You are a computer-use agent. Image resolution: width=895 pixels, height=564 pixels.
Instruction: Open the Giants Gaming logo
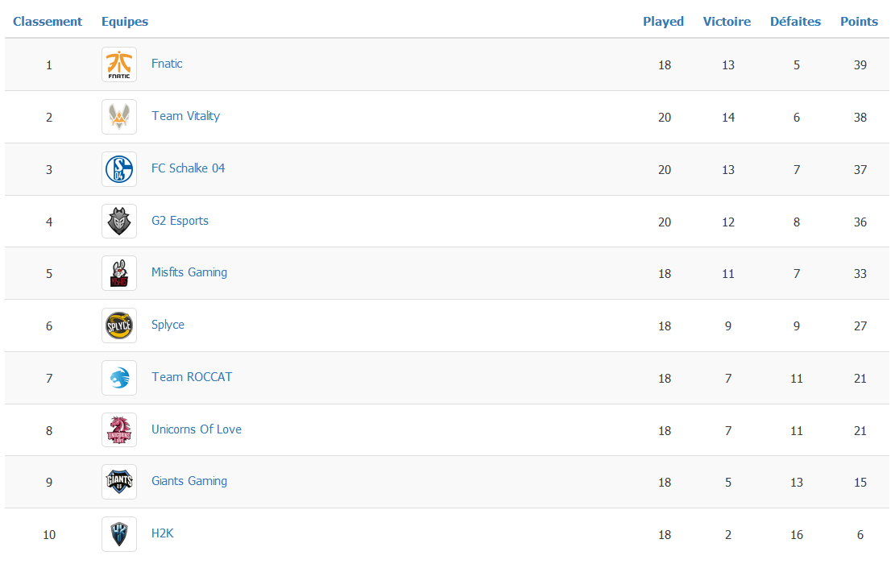[119, 482]
